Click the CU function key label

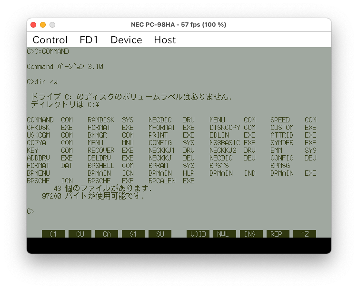(80, 234)
